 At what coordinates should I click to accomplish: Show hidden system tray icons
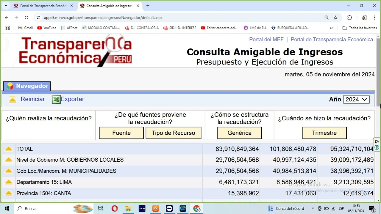[x=313, y=208]
